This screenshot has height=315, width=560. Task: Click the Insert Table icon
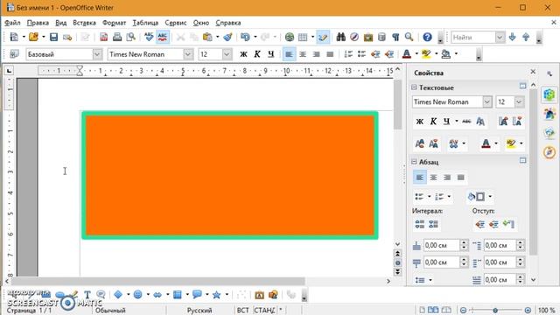[x=303, y=37]
